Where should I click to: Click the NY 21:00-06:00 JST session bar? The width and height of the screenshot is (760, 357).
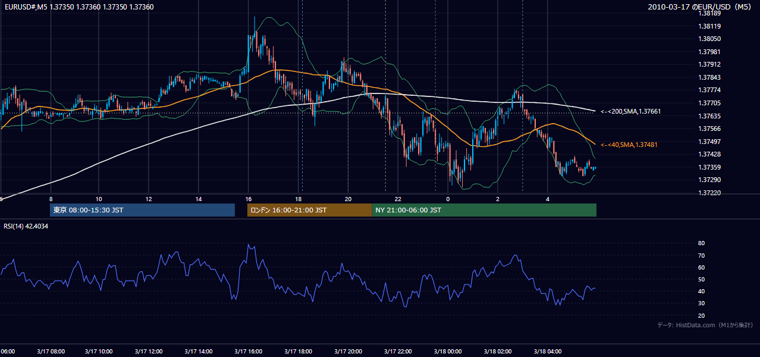click(484, 210)
